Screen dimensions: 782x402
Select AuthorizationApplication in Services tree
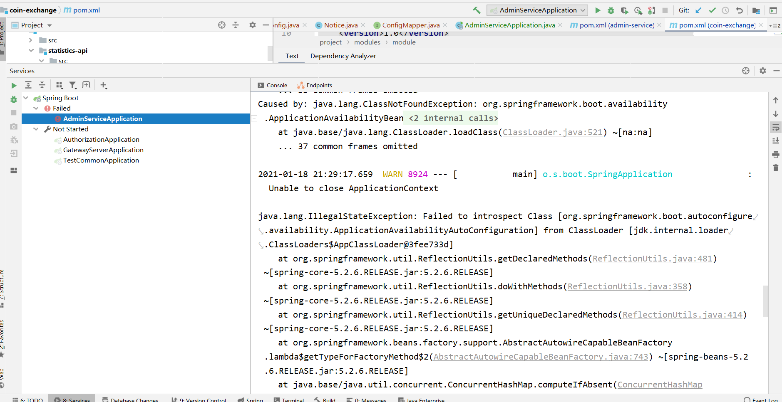(101, 139)
